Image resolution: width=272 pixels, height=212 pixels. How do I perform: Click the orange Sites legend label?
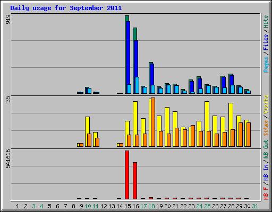coord(266,128)
